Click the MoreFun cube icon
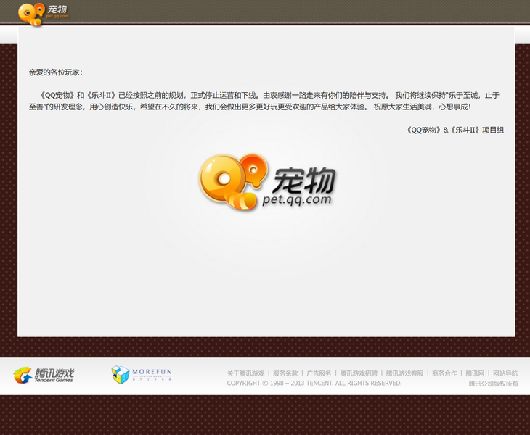Viewport: 530px width, 435px height. click(x=121, y=375)
